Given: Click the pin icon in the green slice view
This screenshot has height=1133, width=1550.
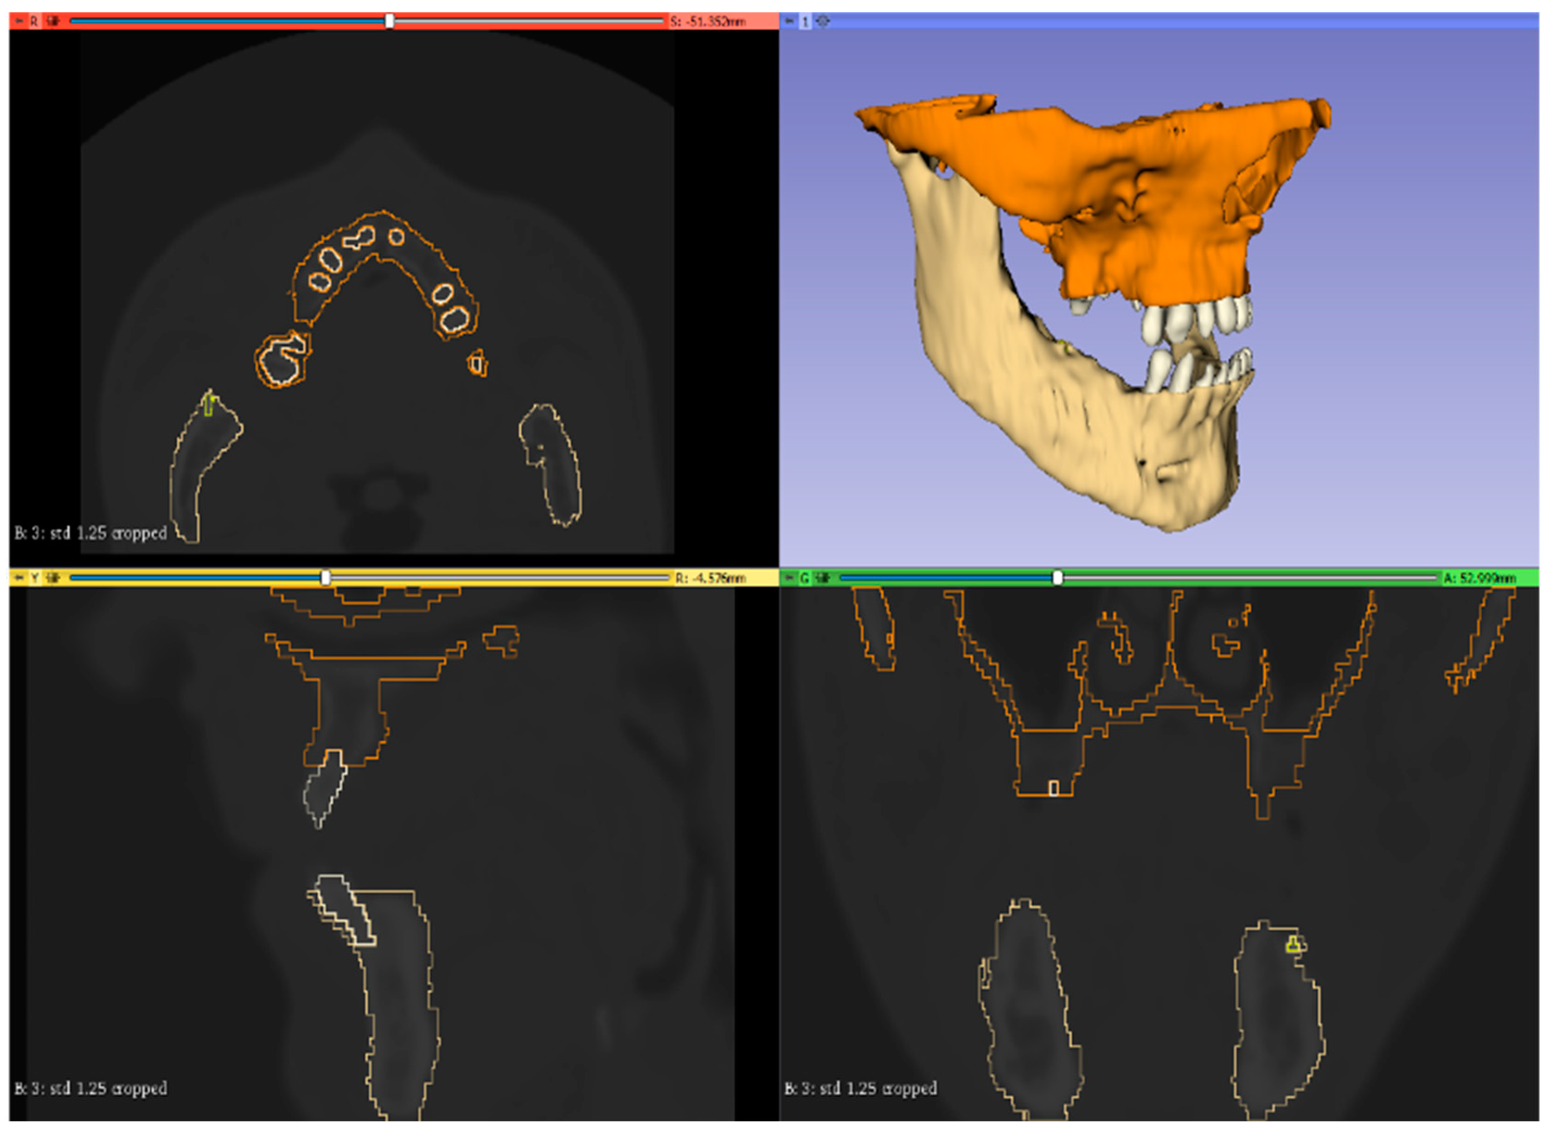Looking at the screenshot, I should [790, 578].
